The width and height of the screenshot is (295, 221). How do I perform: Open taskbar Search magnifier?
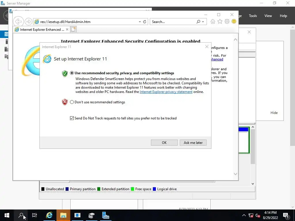pos(21,215)
